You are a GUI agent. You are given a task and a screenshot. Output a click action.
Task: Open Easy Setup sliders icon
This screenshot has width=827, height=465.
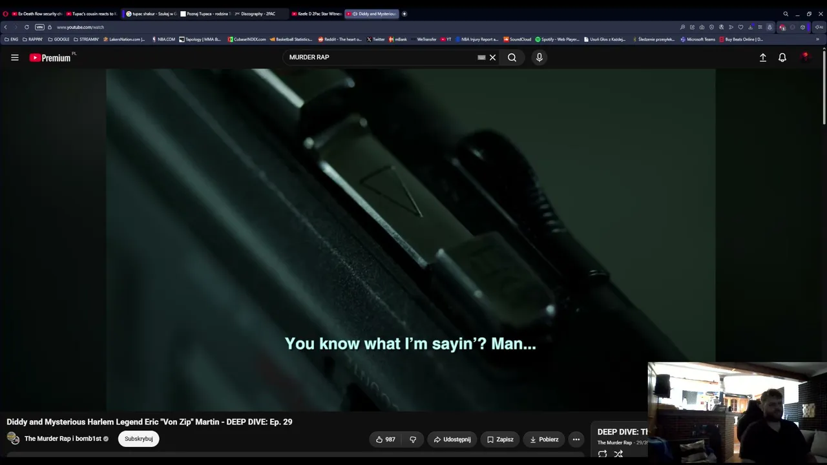click(760, 27)
